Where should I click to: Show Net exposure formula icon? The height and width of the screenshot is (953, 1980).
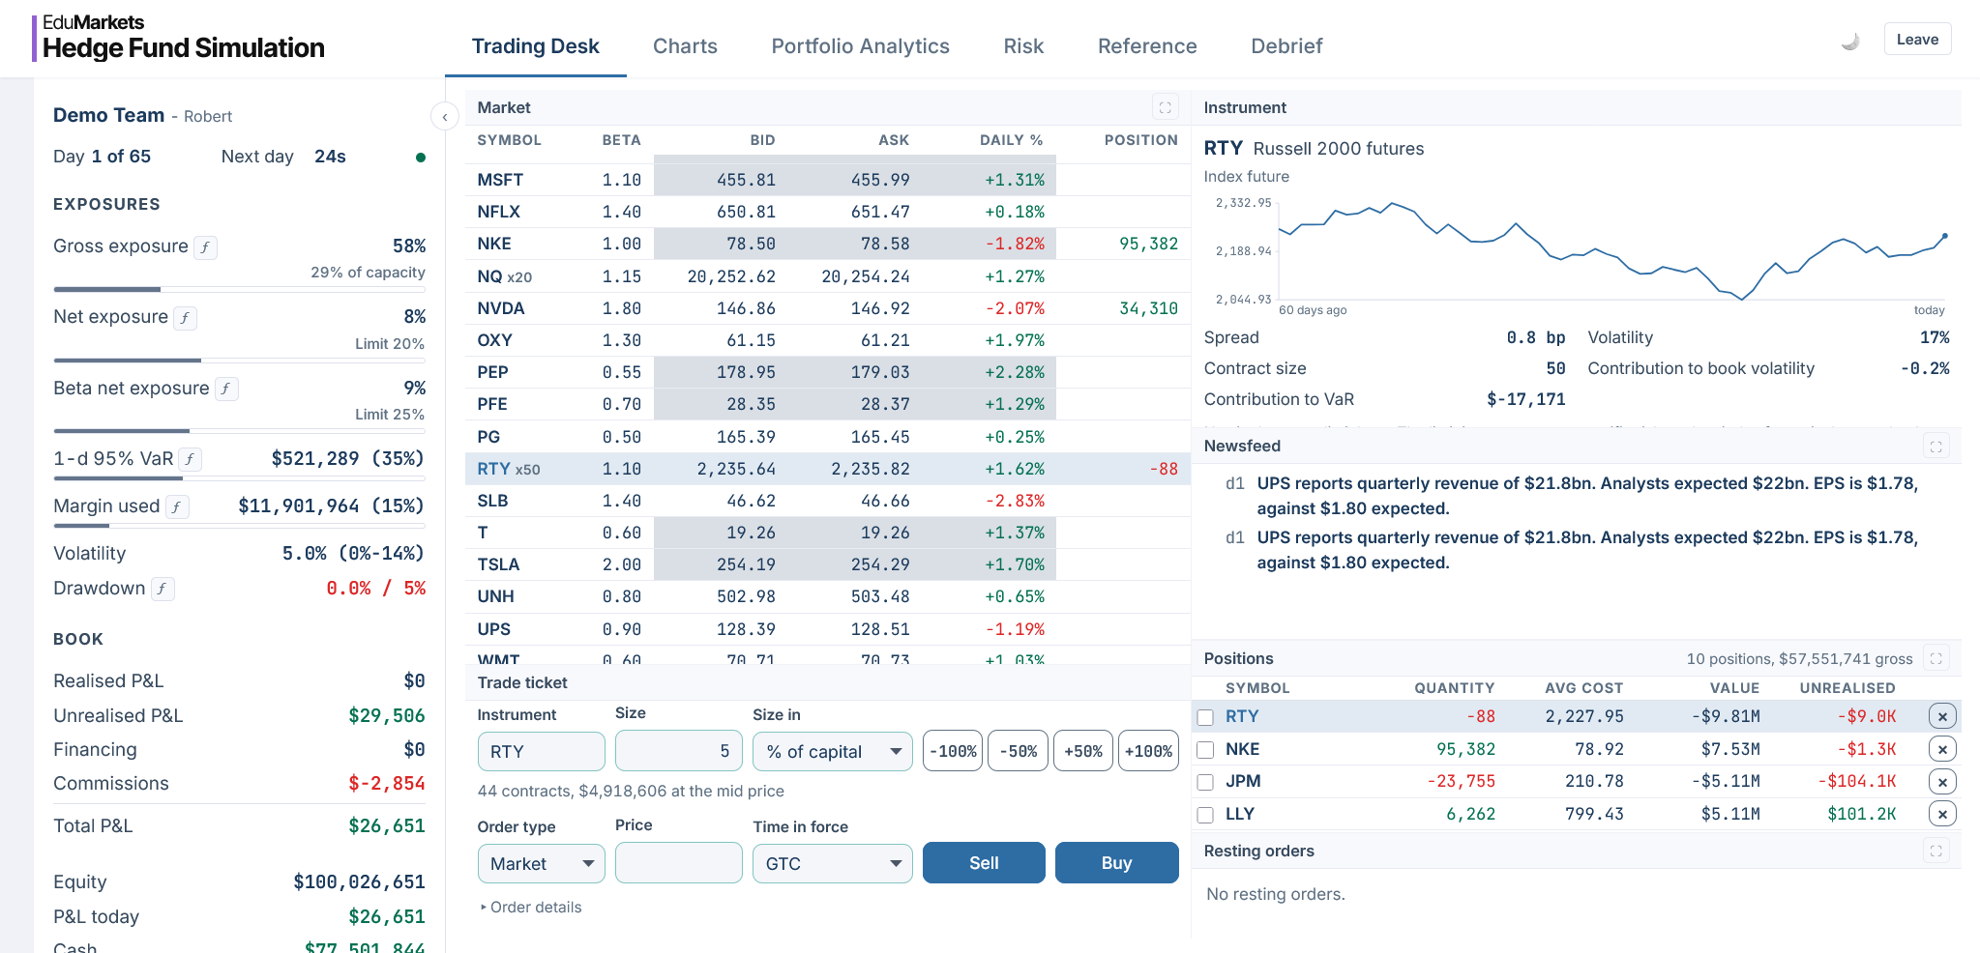(x=185, y=318)
